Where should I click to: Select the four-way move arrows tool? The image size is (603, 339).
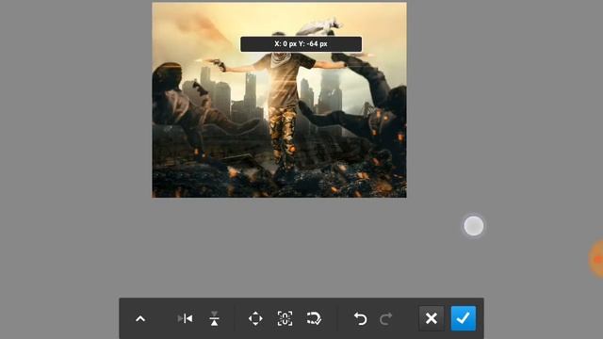coord(255,318)
